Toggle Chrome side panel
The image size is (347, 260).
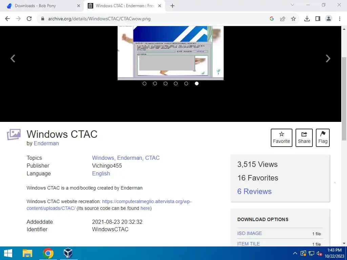click(x=318, y=19)
